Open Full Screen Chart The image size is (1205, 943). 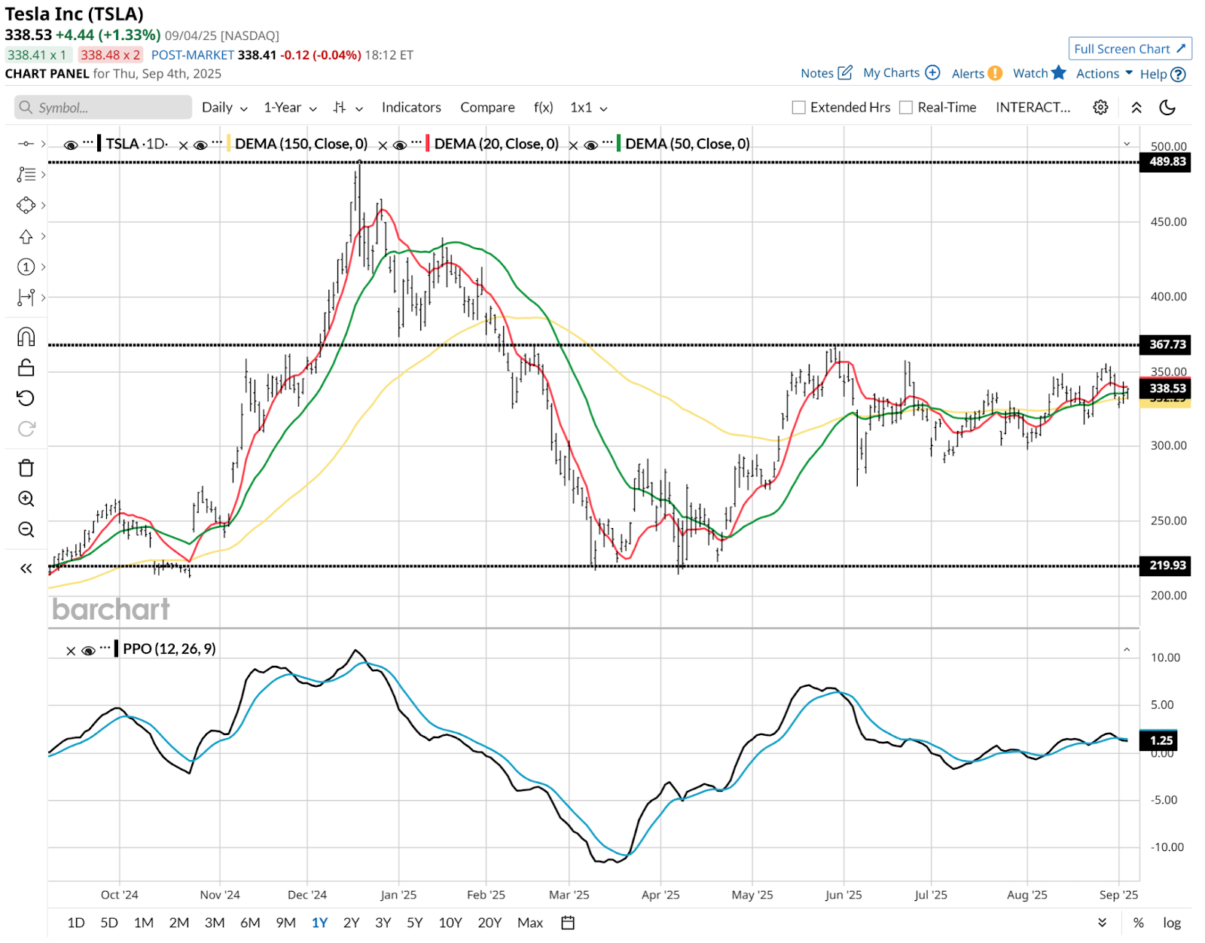tap(1130, 48)
